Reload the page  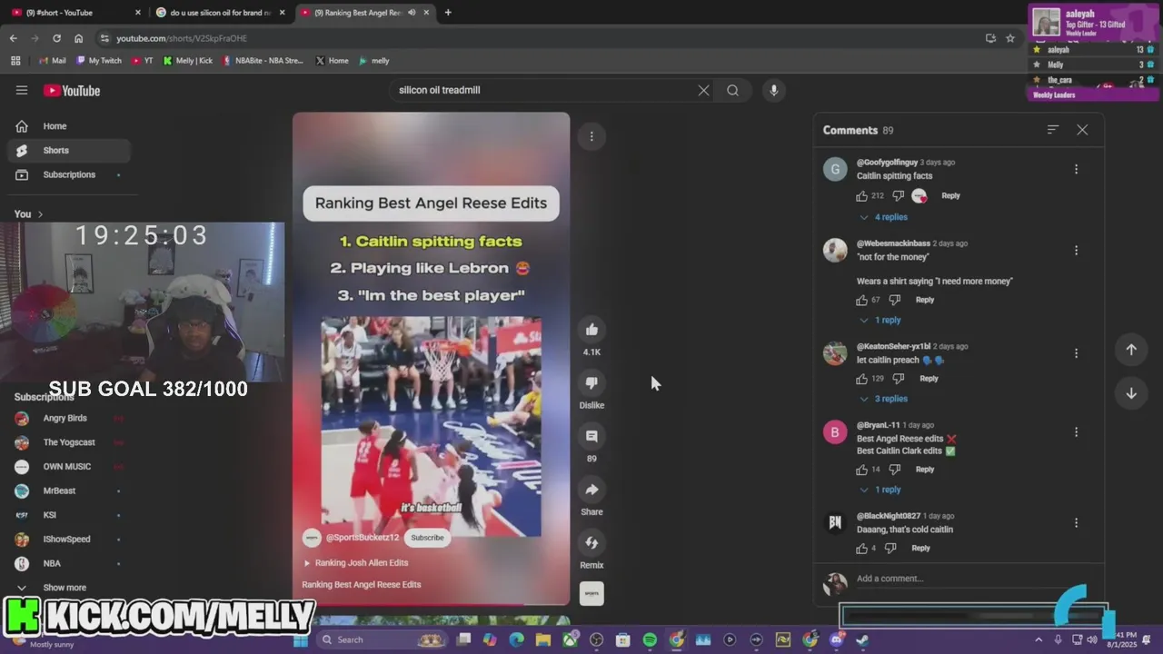[56, 38]
